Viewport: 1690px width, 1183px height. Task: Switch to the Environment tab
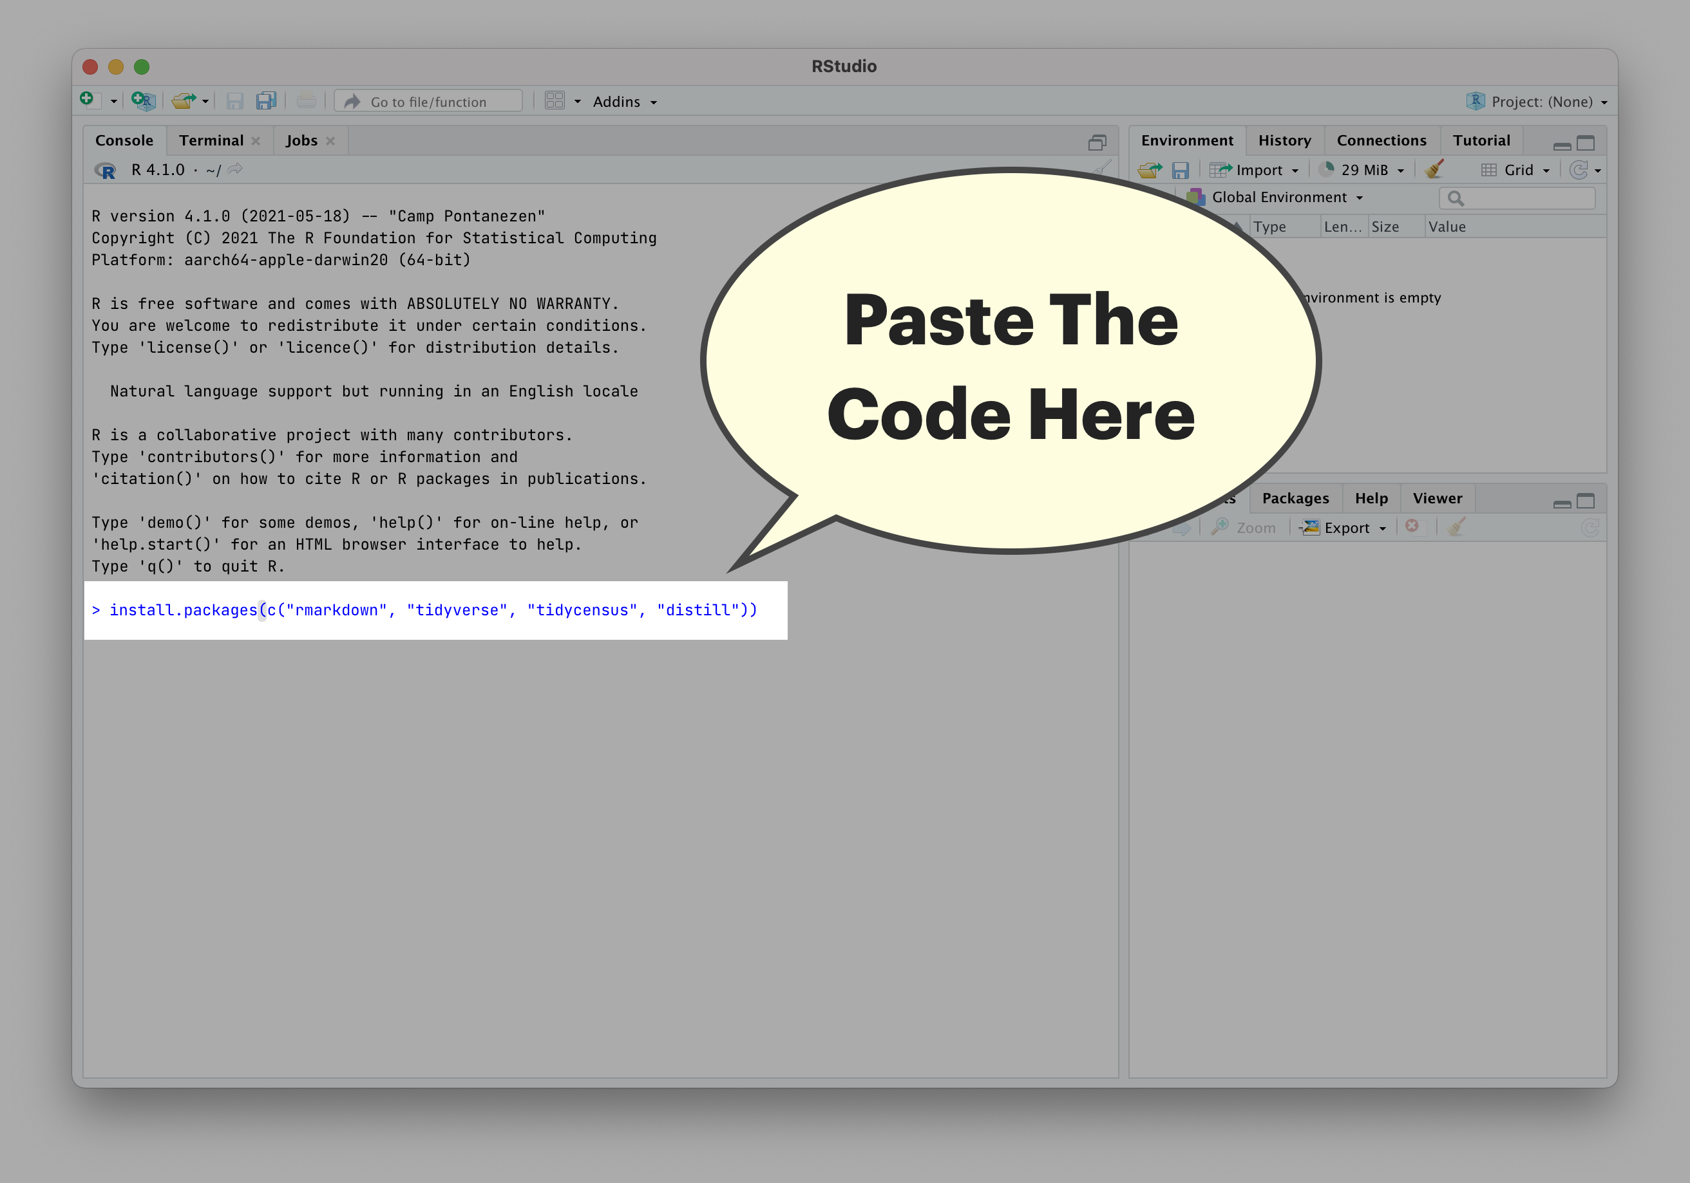pos(1187,140)
